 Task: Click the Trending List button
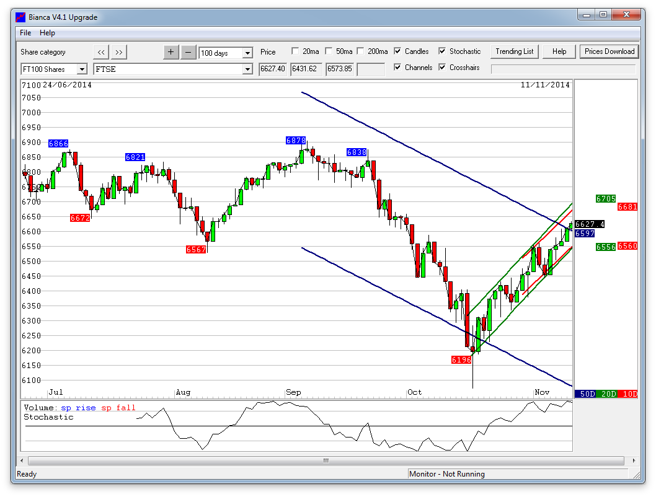coord(514,51)
